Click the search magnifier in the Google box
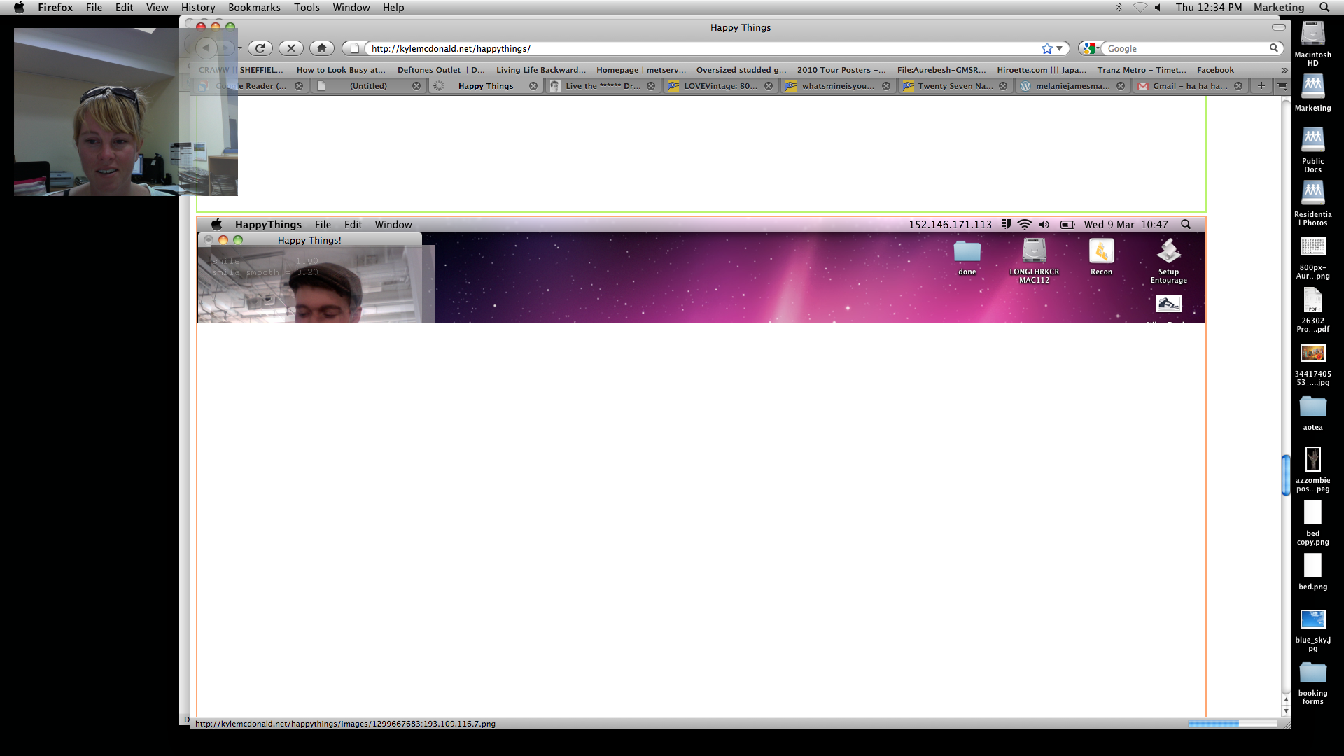Screen dimensions: 1344x756 tap(1274, 48)
